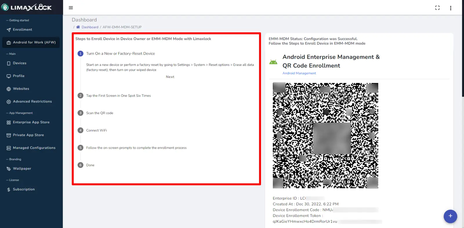Click the Enterprise App Store grid icon

click(9, 122)
